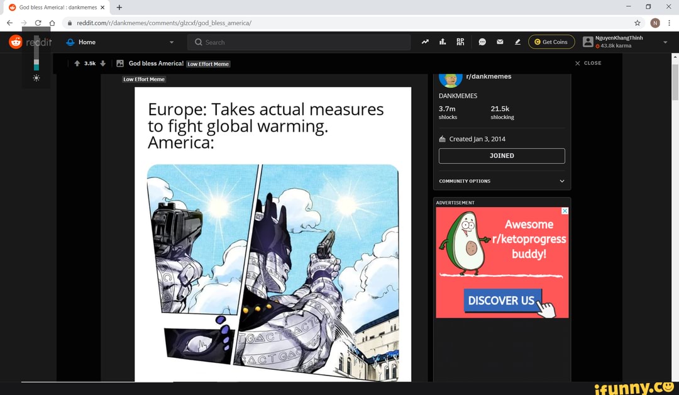Open the All bar chart icon
Viewport: 679px width, 395px height.
[x=443, y=42]
